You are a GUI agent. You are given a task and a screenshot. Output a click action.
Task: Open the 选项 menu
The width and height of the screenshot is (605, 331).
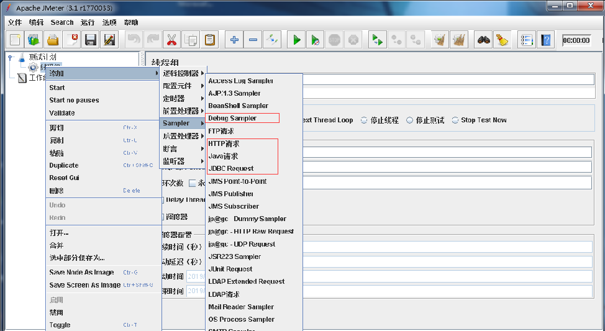(109, 22)
